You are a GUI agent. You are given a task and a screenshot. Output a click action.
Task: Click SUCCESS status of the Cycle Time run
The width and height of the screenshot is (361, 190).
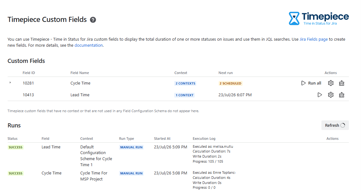[15, 173]
